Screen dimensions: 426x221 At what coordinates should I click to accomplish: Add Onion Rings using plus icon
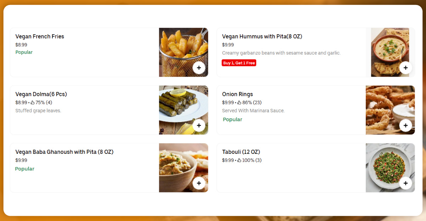point(405,125)
